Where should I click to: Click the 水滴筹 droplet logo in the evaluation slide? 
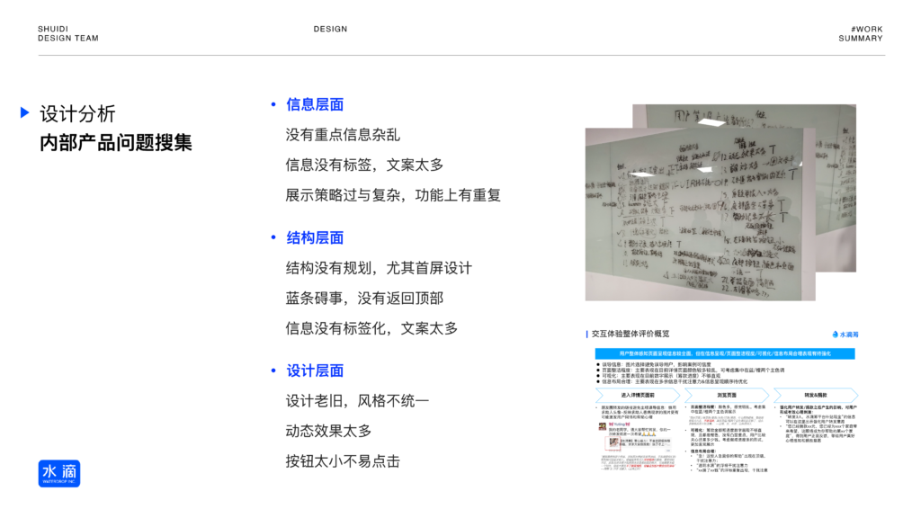(x=845, y=334)
